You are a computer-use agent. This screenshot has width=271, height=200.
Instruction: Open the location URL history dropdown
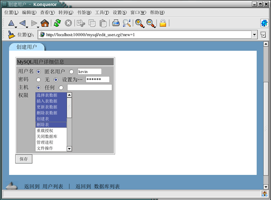pyautogui.click(x=254, y=35)
